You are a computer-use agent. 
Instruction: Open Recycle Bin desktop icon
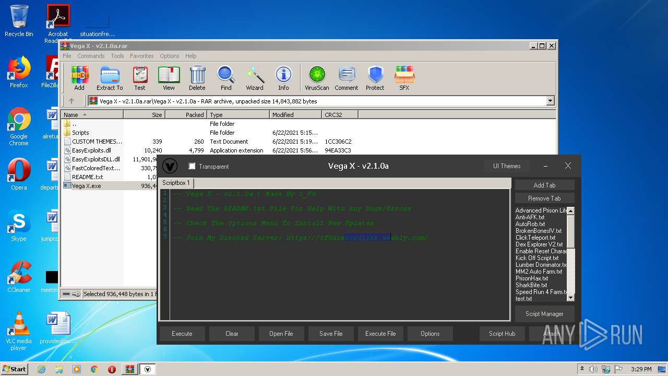tap(19, 21)
